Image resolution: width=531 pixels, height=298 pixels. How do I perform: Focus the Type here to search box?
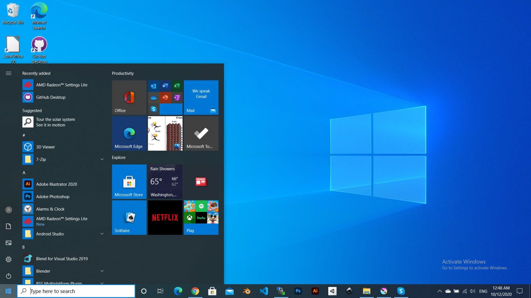[x=76, y=291]
